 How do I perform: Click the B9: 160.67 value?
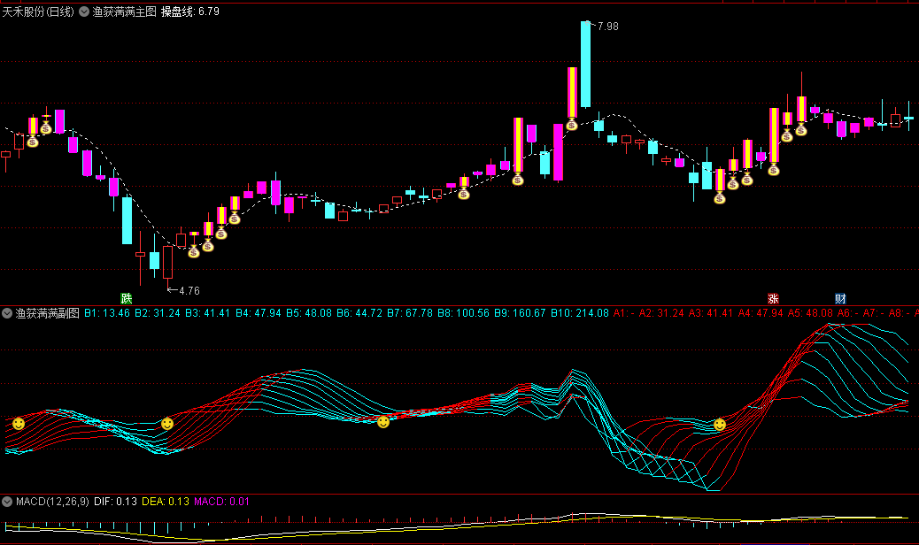520,313
